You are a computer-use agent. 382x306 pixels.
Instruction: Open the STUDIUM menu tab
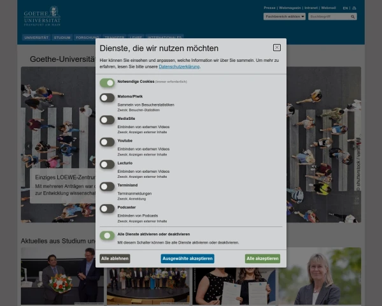[62, 38]
